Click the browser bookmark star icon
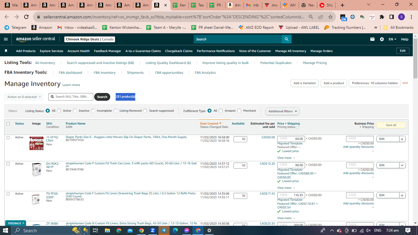 (330, 17)
